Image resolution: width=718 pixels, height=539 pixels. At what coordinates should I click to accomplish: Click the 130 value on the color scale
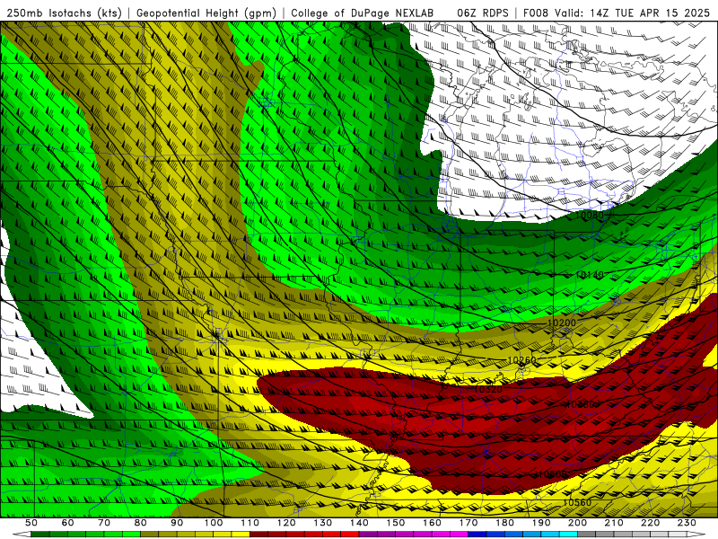tap(323, 523)
